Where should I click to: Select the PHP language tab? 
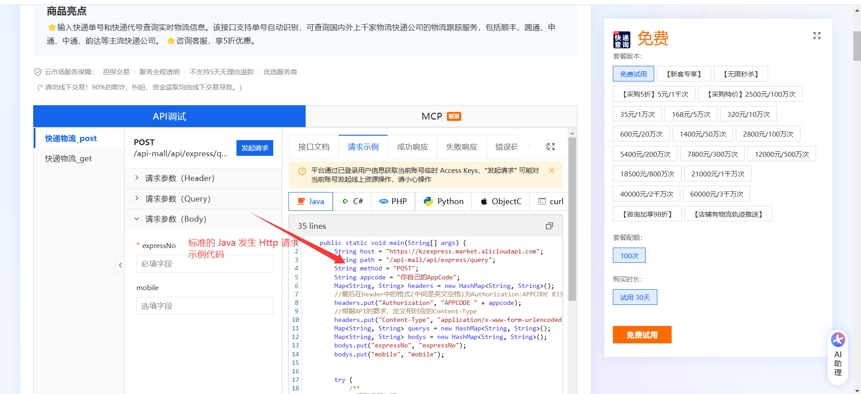point(393,201)
